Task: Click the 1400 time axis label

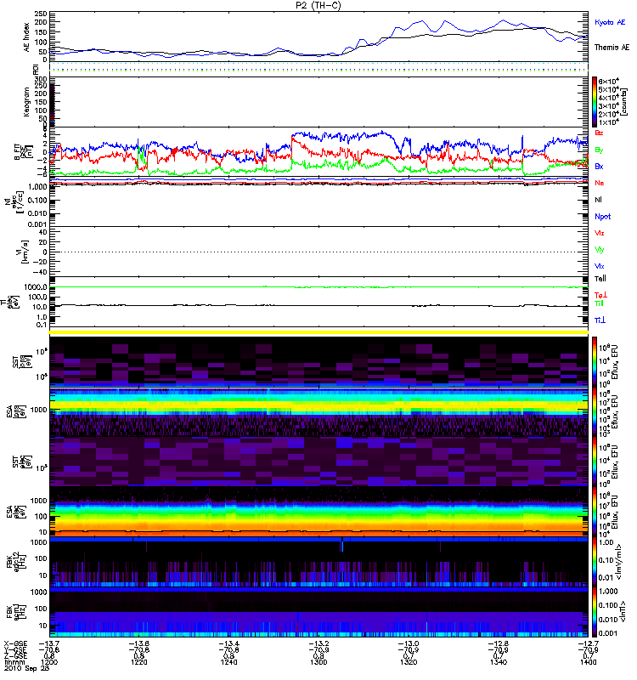Action: coord(588,662)
